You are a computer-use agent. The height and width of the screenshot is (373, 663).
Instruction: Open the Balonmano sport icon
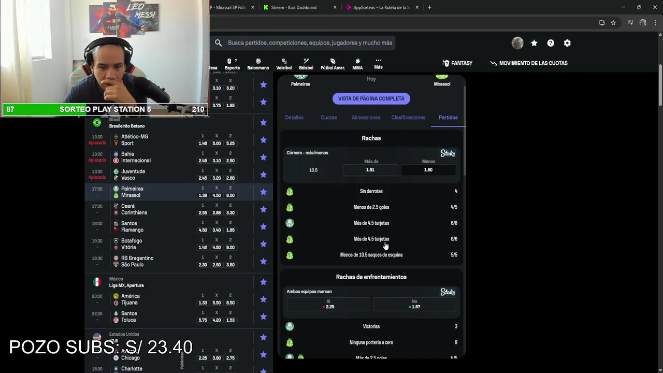point(258,64)
